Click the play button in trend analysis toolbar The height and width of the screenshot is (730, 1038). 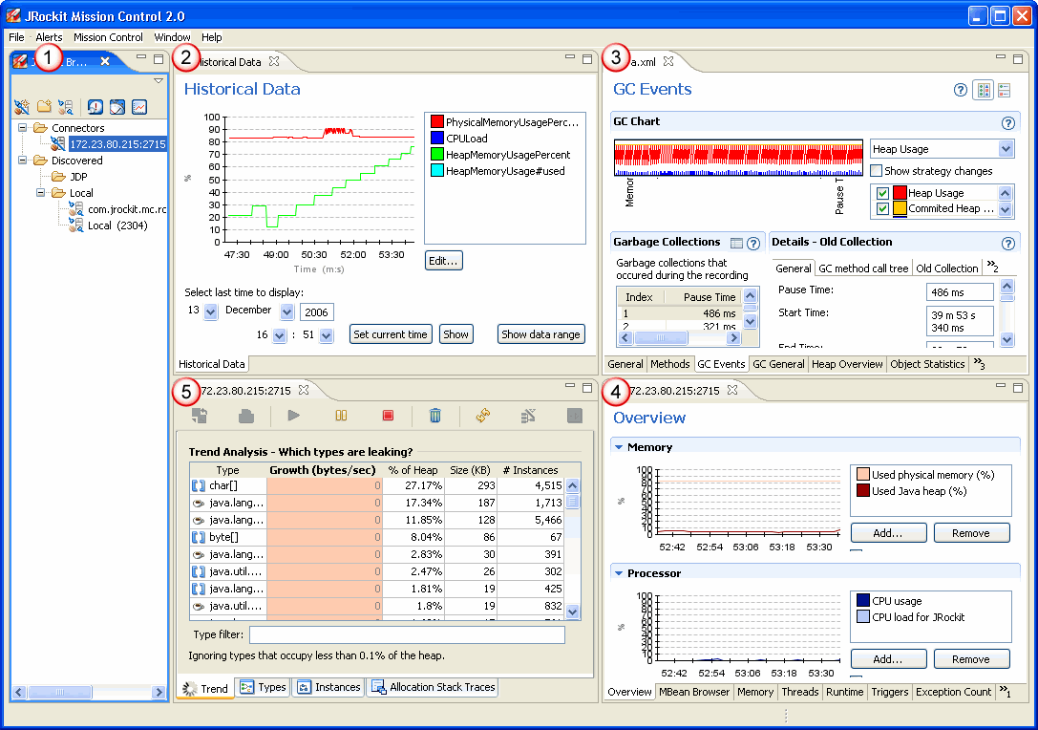click(294, 416)
